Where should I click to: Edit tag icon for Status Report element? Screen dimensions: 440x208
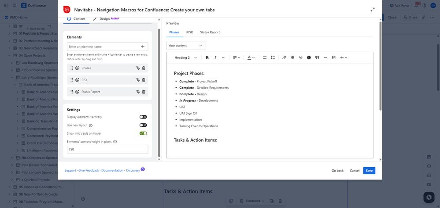(138, 92)
